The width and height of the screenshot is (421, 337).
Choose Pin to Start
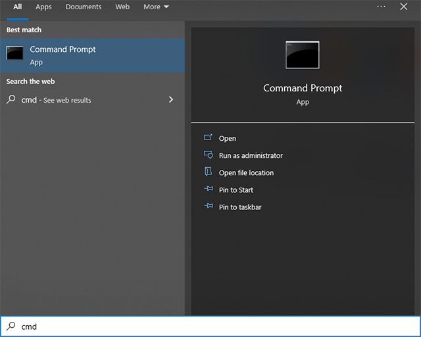tap(236, 190)
